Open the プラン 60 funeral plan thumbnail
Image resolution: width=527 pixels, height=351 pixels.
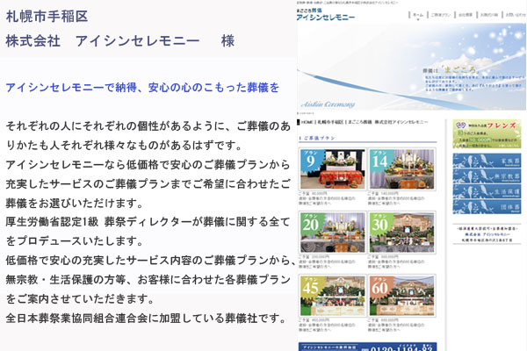point(402,296)
